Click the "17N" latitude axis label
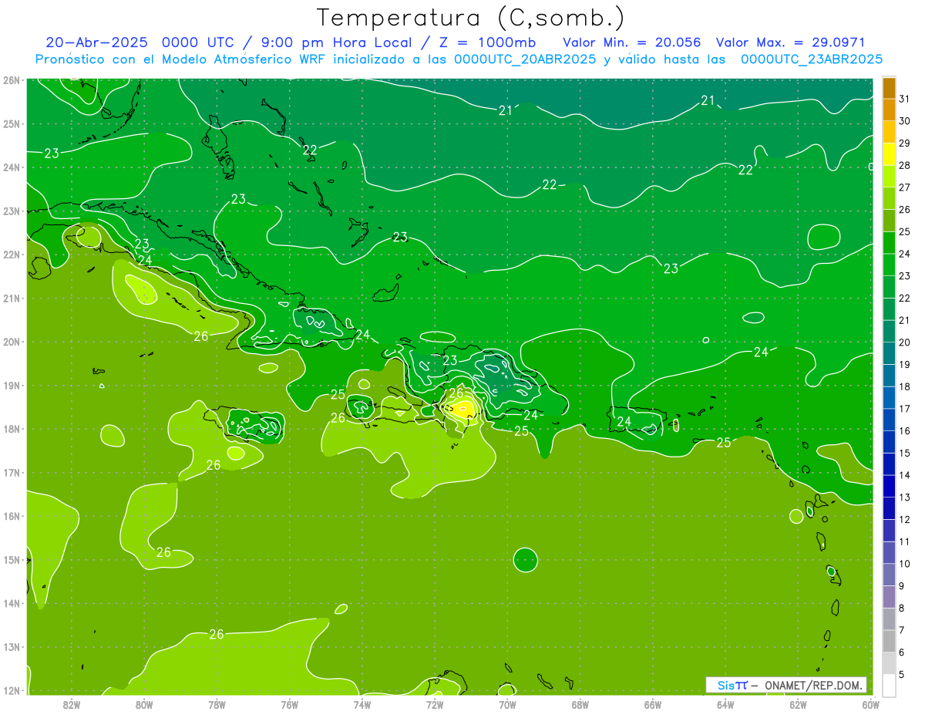Image resolution: width=925 pixels, height=715 pixels. (12, 473)
